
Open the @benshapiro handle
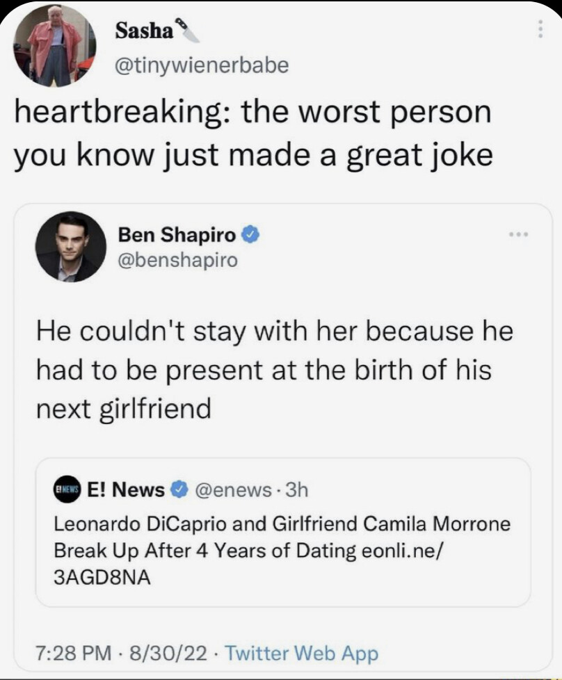[178, 260]
